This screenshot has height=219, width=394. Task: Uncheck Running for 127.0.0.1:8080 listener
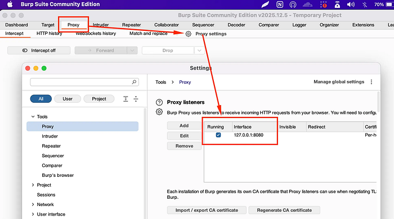pos(218,135)
